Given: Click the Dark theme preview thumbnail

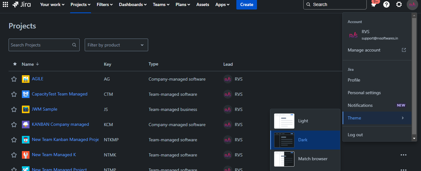Looking at the screenshot, I should tap(284, 140).
